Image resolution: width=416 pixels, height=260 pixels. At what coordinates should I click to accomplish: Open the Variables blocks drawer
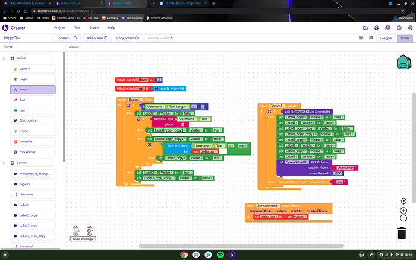click(33, 141)
